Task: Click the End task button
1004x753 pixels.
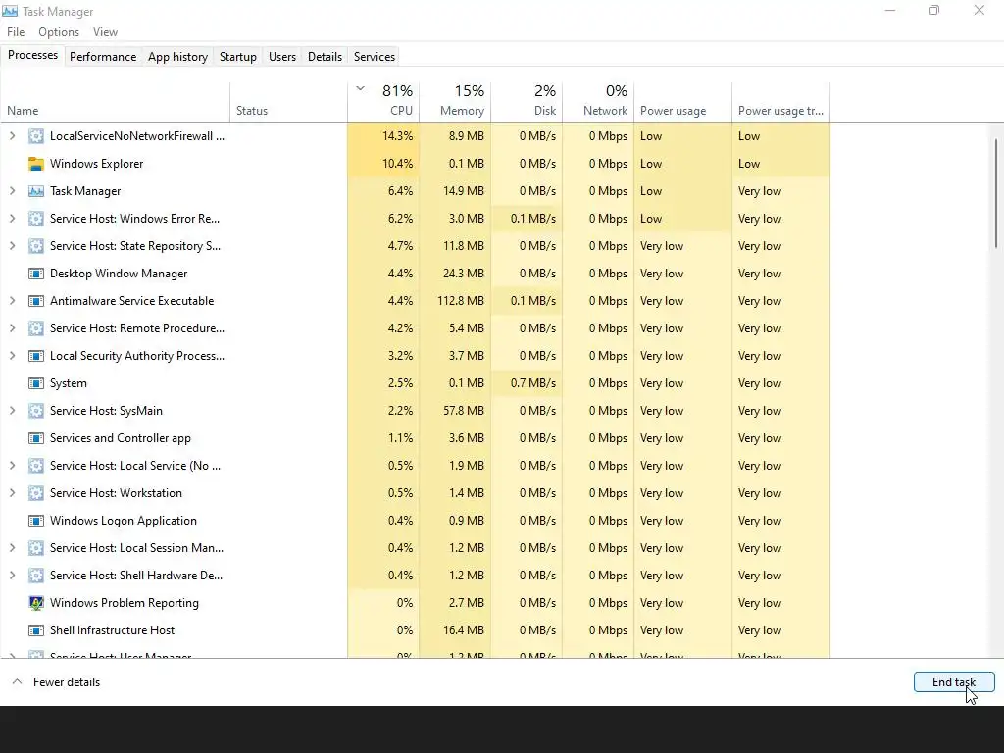Action: pyautogui.click(x=954, y=682)
